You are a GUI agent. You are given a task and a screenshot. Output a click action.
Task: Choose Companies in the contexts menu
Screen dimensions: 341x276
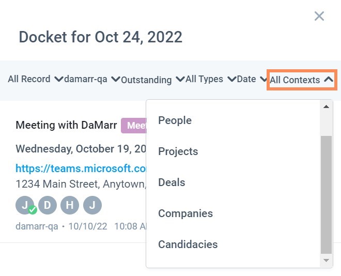(185, 213)
